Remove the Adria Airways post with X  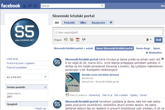coord(162,59)
